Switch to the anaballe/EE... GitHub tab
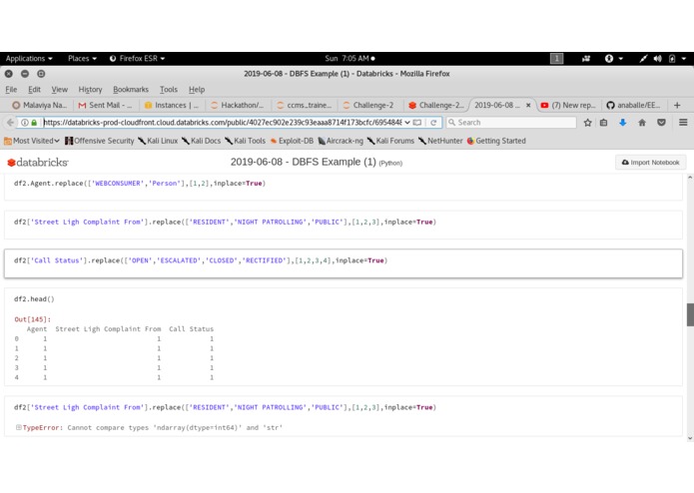The image size is (694, 493). [634, 105]
